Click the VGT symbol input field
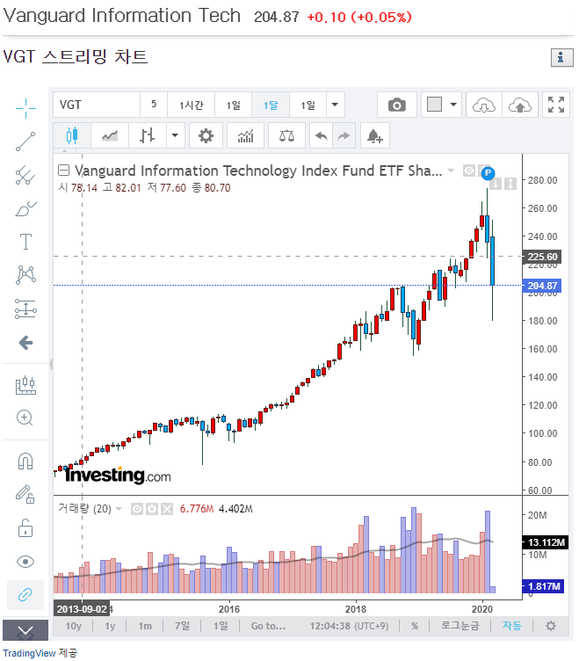The width and height of the screenshot is (579, 661). (97, 105)
